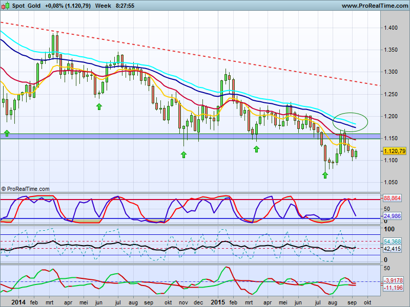410x307 pixels.
Task: Click the 50 label on bottom indicator panel
Action: tap(387, 268)
